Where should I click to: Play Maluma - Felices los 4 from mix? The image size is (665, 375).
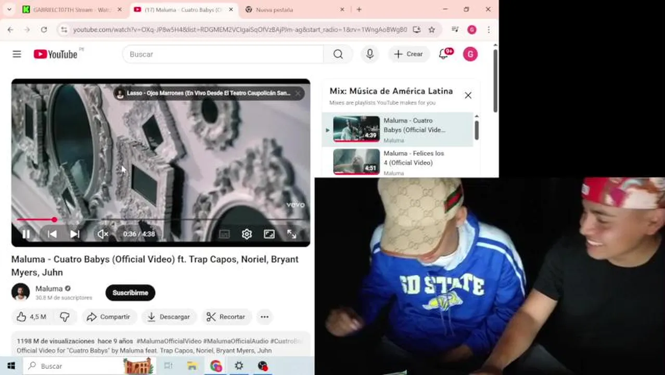[x=398, y=162]
